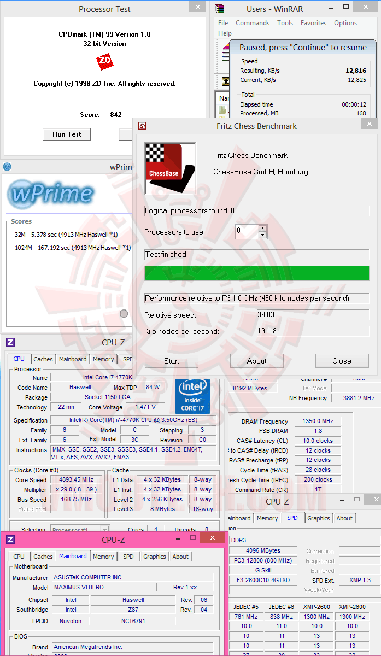Switch to the Caches tab in the pink CPU-Z window

43,557
